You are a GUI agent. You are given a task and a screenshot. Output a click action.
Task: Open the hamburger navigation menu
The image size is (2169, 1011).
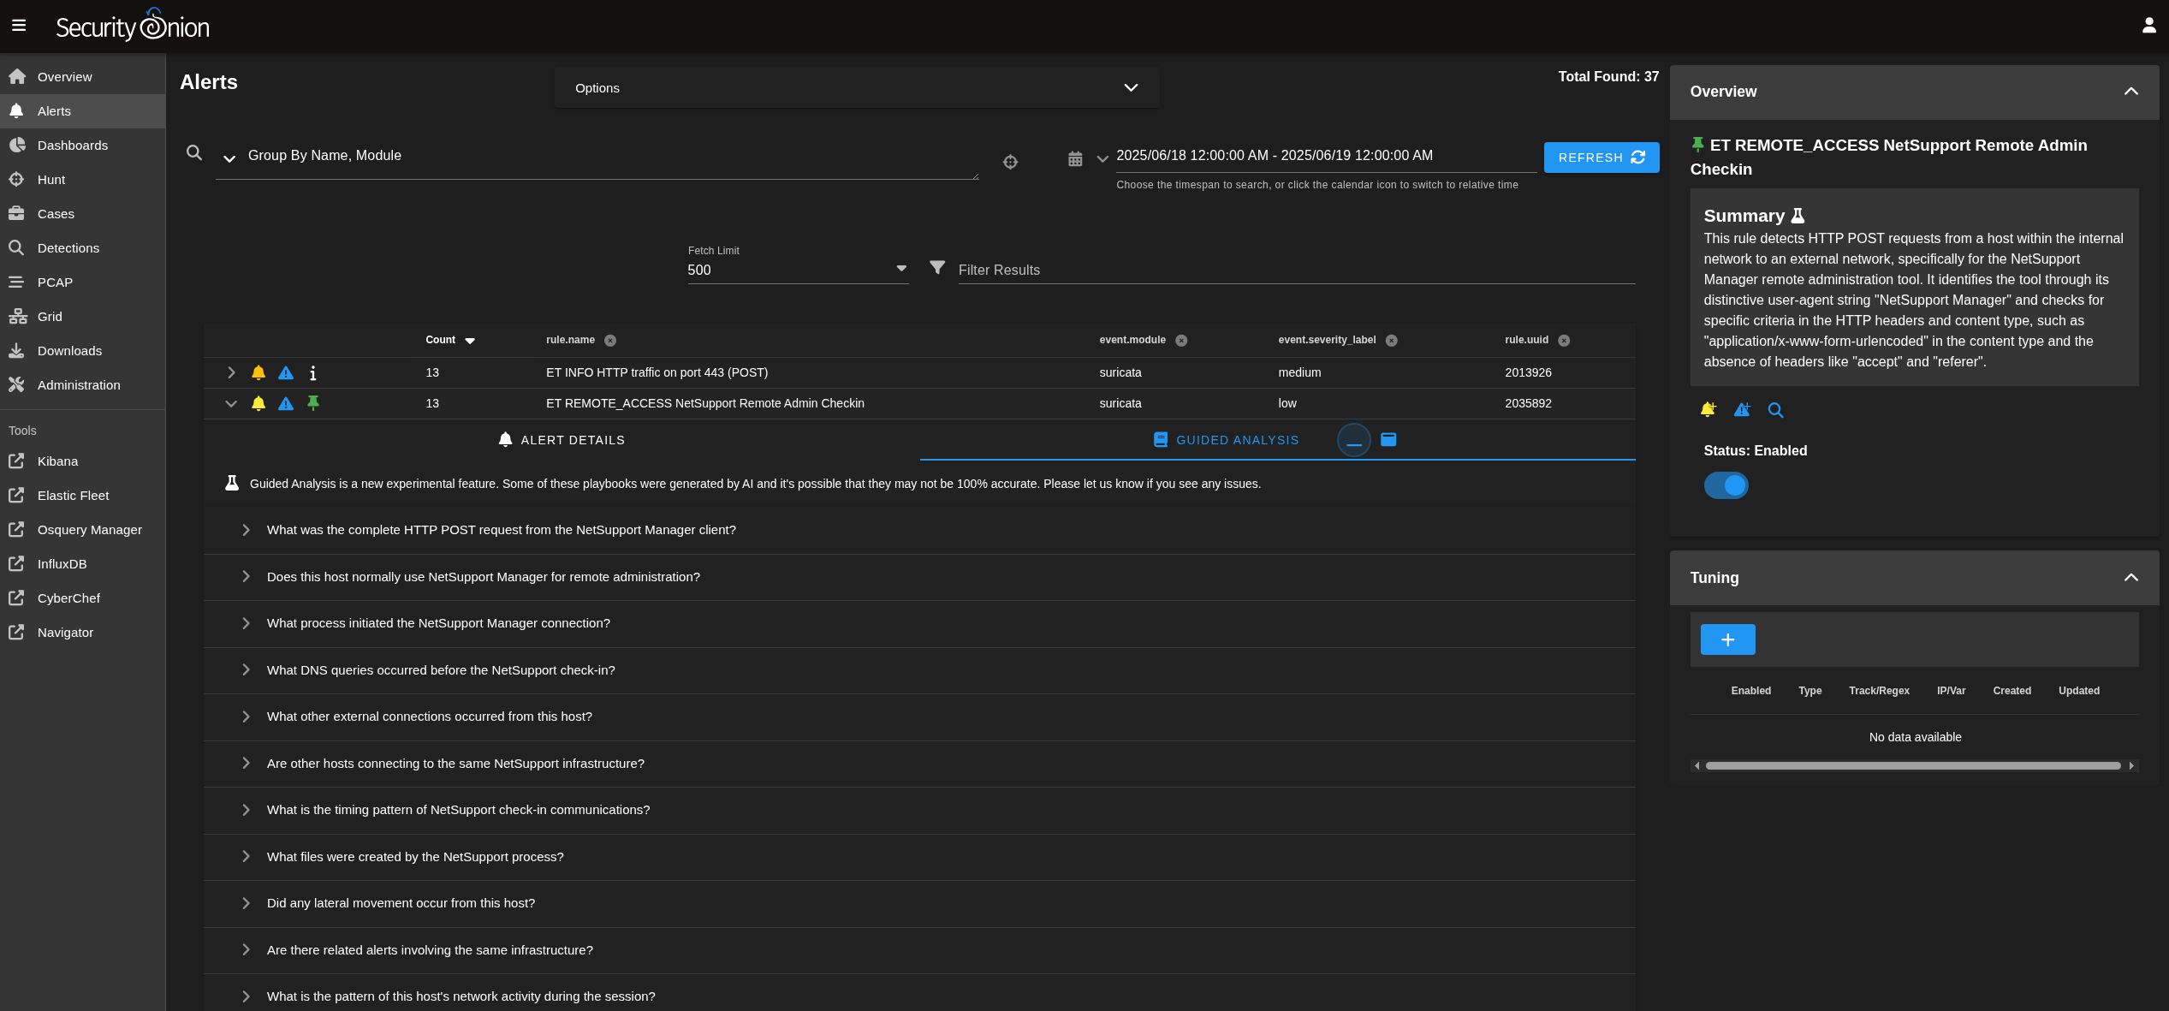[19, 26]
